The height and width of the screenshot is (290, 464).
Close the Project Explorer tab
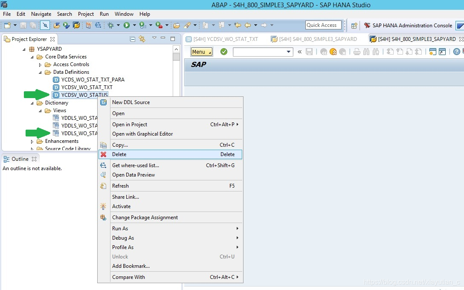pyautogui.click(x=53, y=39)
